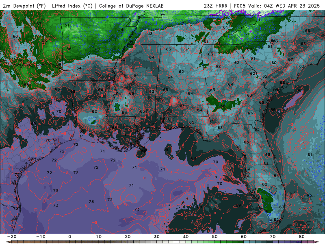Click the 70 label on the color scale
This screenshot has height=244, width=325.
click(273, 237)
